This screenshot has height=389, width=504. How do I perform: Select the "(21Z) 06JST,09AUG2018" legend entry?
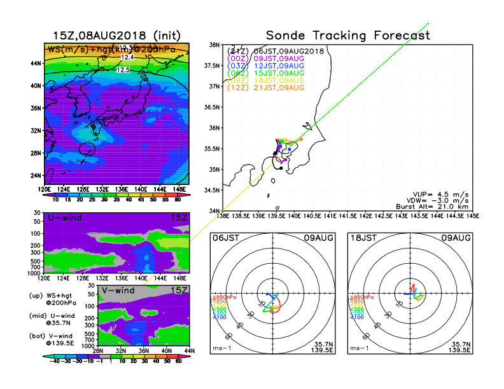point(276,51)
